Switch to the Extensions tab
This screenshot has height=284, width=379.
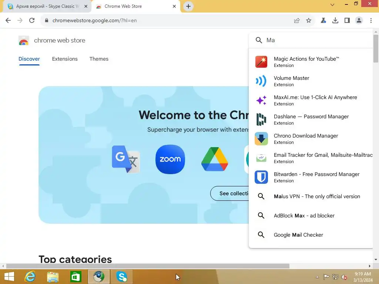coord(65,59)
